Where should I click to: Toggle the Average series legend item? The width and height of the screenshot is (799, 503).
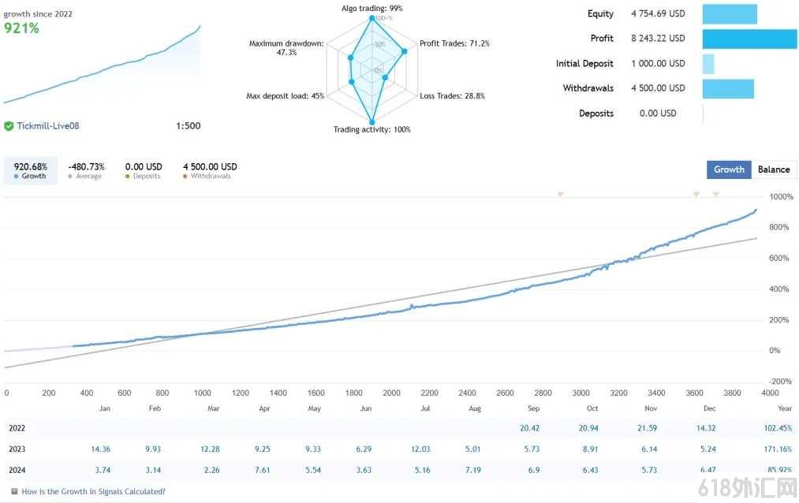86,170
